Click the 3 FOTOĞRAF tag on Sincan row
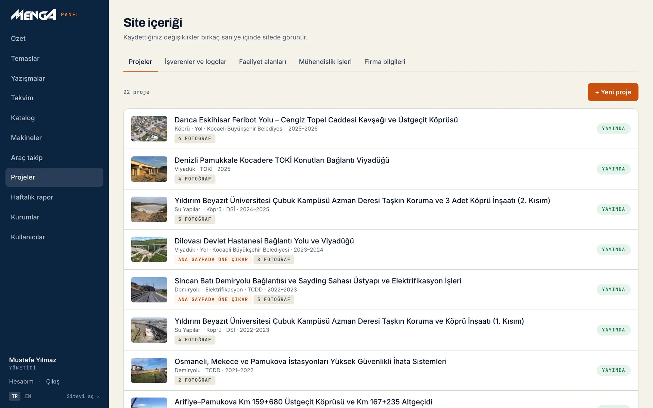This screenshot has width=653, height=408. point(274,300)
